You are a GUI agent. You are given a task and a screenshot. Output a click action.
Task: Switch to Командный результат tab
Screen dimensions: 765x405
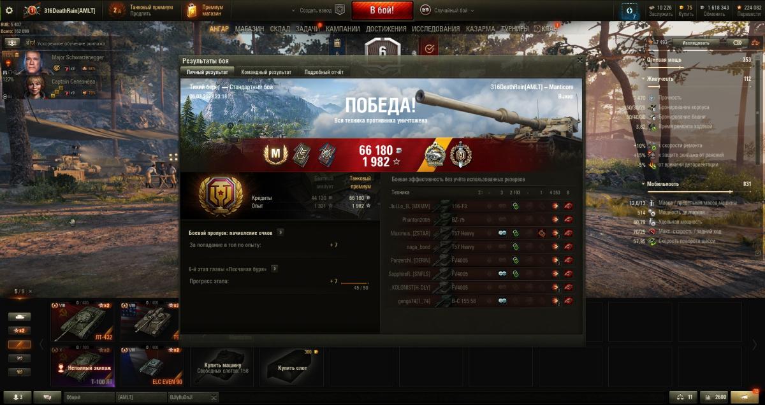(x=266, y=73)
